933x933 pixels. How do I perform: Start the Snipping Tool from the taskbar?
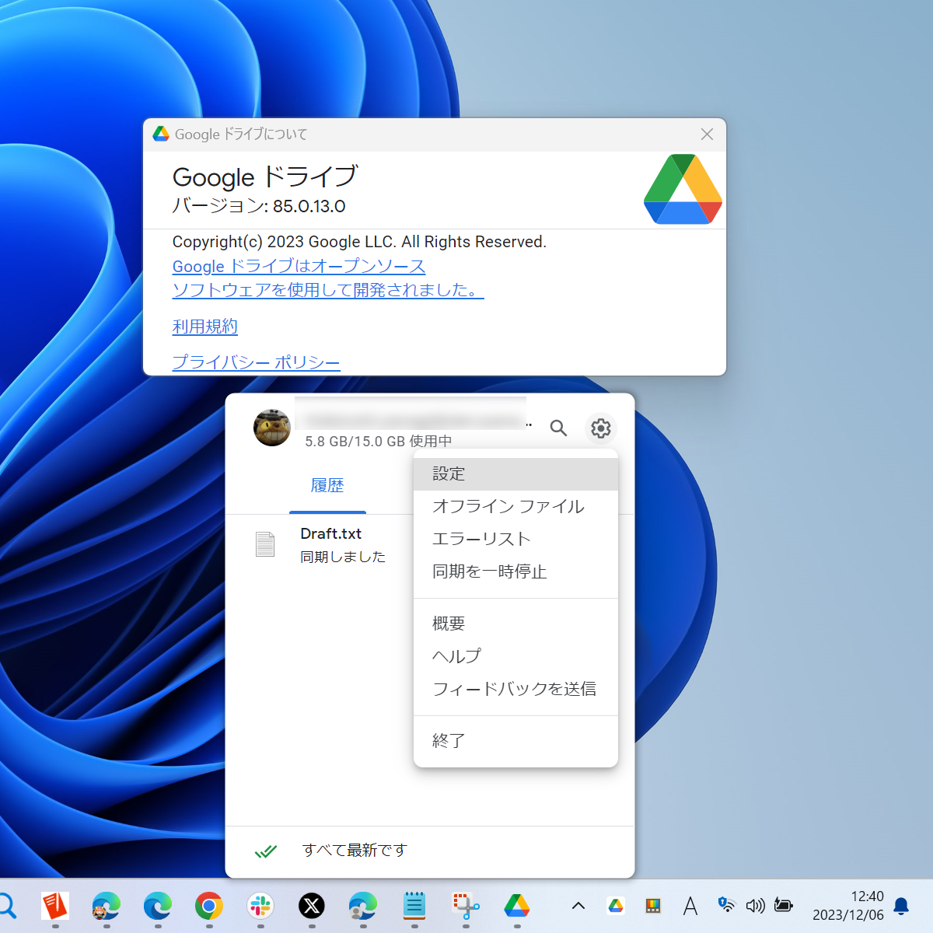465,907
